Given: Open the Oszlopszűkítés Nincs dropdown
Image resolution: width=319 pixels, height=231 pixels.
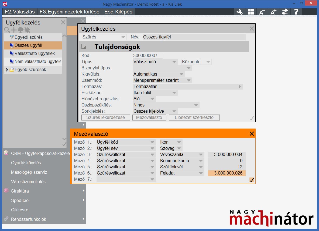Looking at the screenshot, I should [196, 105].
